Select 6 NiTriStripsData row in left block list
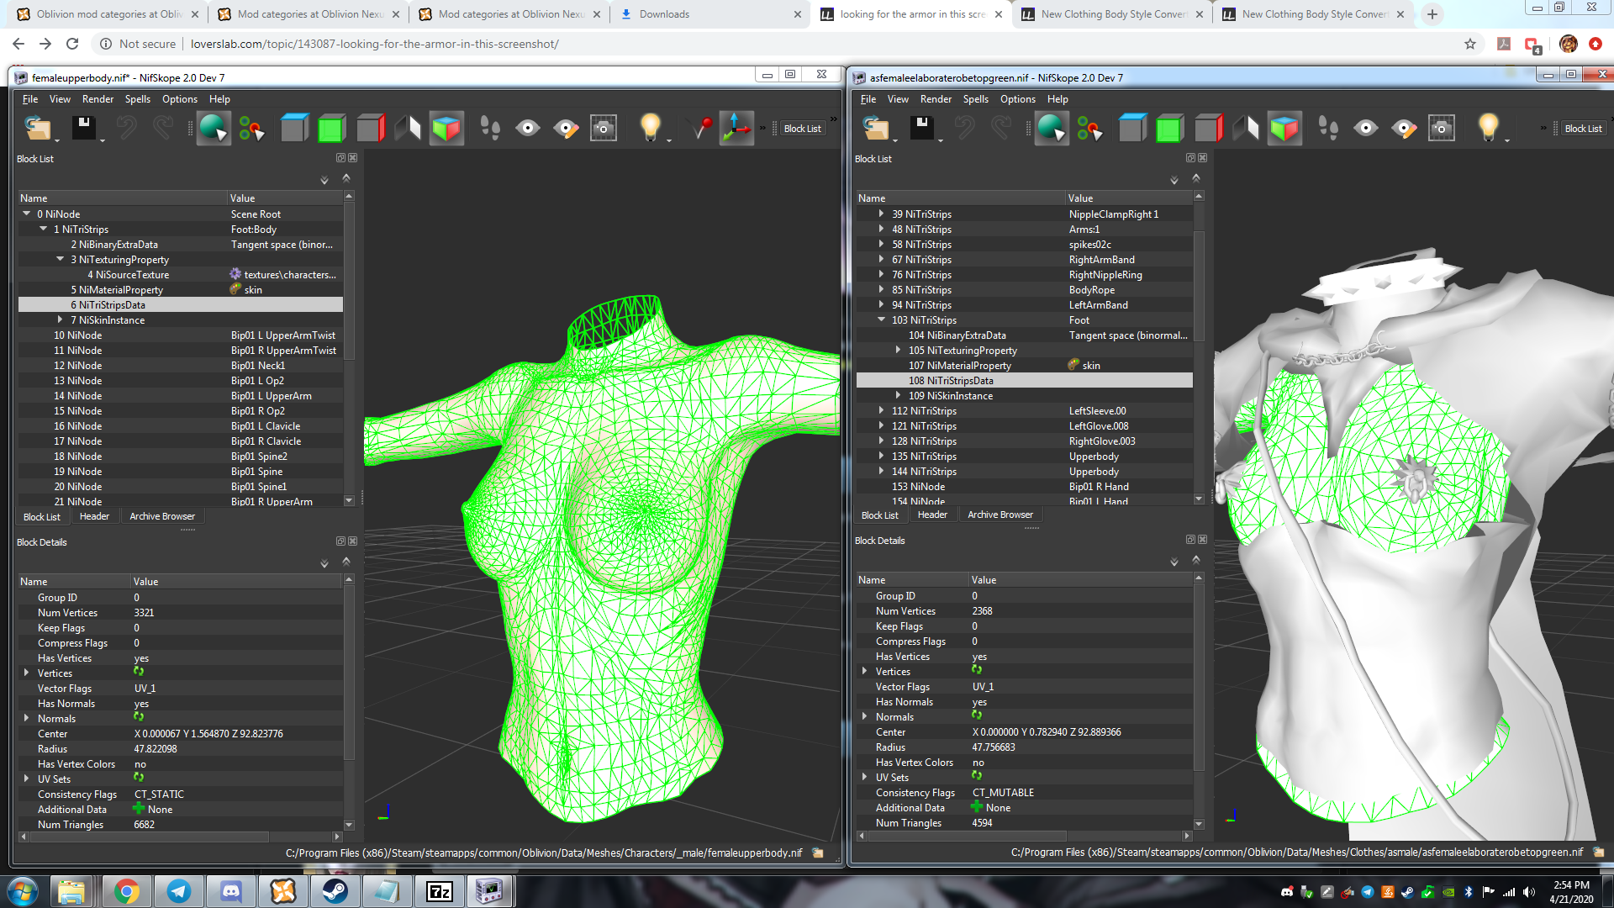 point(180,304)
